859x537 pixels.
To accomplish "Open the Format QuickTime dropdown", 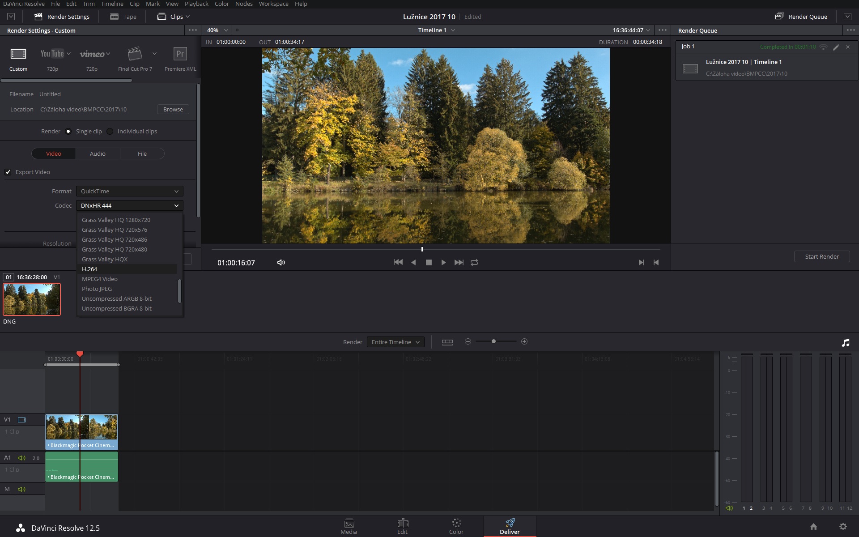I will [x=129, y=192].
